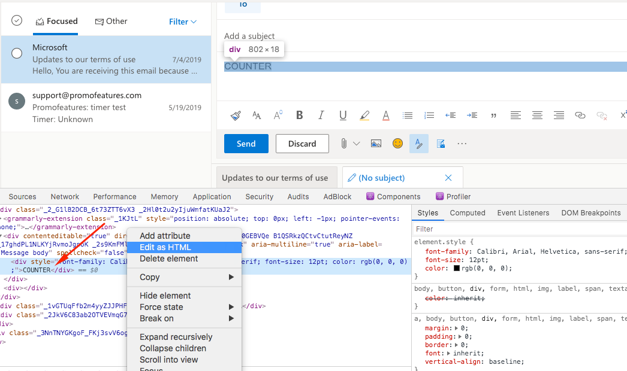Viewport: 627px width, 371px height.
Task: Decrease the paragraph indent
Action: click(451, 115)
